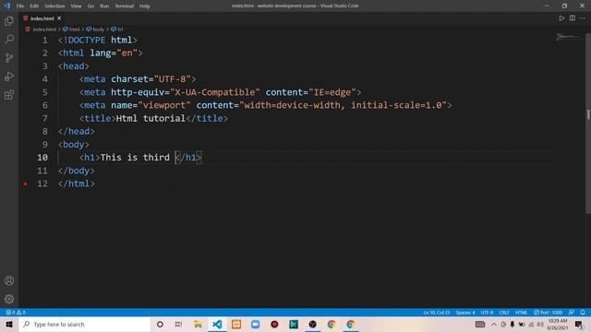Click line number 10 in the gutter
Viewport: 591px width, 332px height.
click(x=42, y=158)
